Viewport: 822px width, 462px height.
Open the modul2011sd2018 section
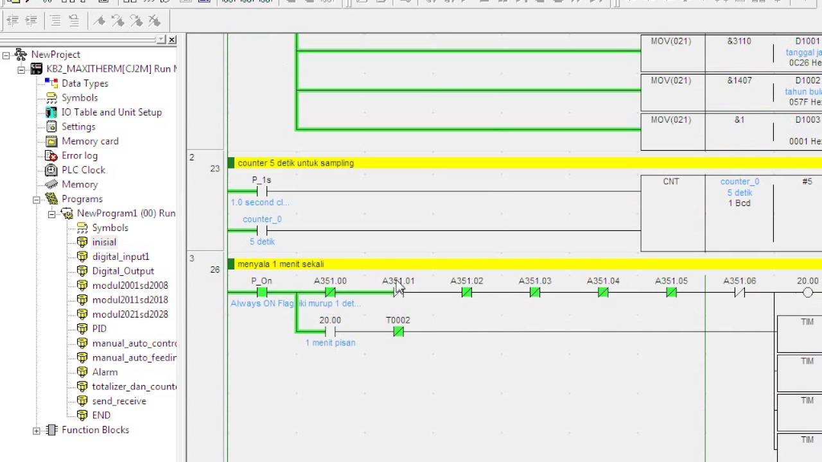(x=130, y=300)
